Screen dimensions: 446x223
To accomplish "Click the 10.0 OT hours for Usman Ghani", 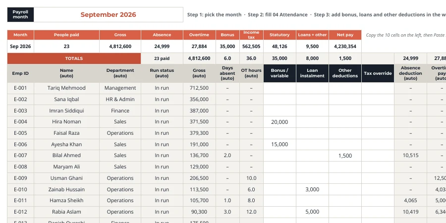I will point(251,178).
